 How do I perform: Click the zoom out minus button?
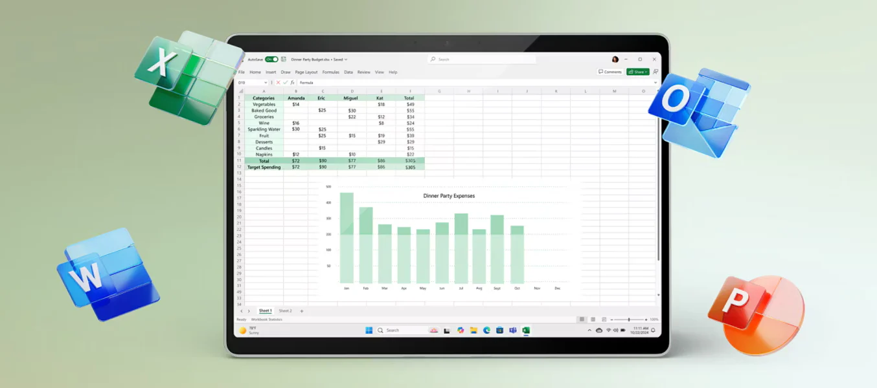[612, 319]
